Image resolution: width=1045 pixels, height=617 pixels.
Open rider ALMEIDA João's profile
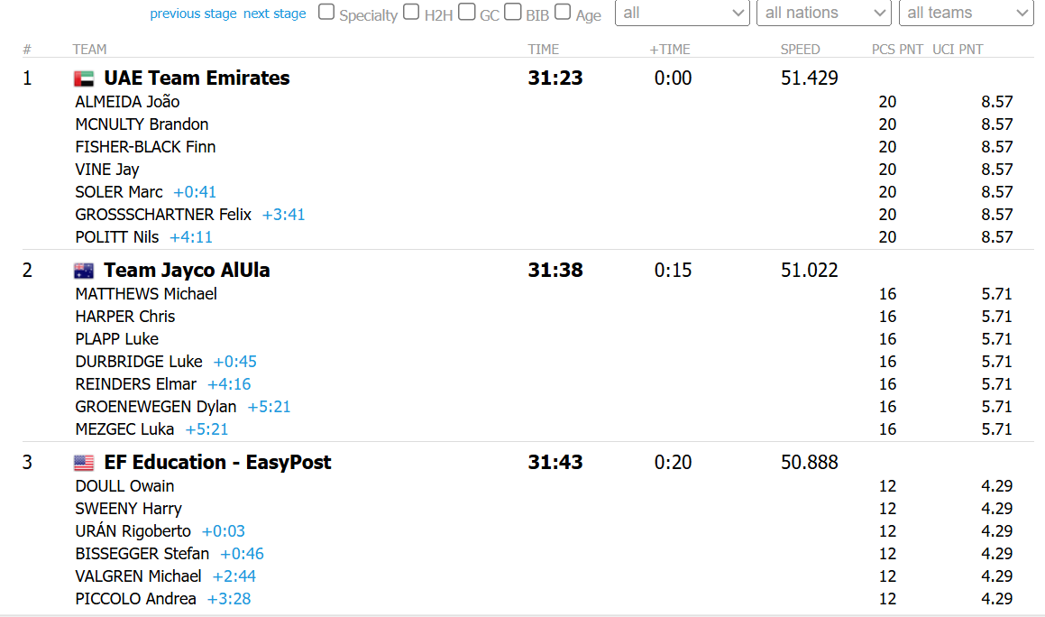pos(127,102)
